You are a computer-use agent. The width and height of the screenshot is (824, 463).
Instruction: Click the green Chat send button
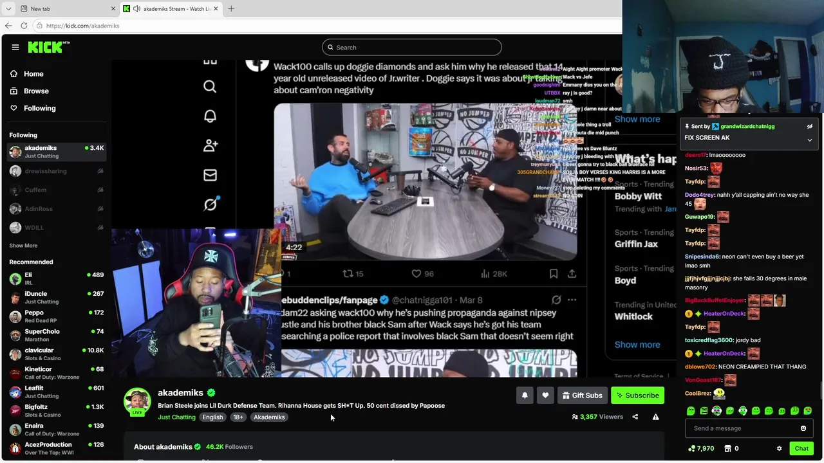click(x=801, y=448)
